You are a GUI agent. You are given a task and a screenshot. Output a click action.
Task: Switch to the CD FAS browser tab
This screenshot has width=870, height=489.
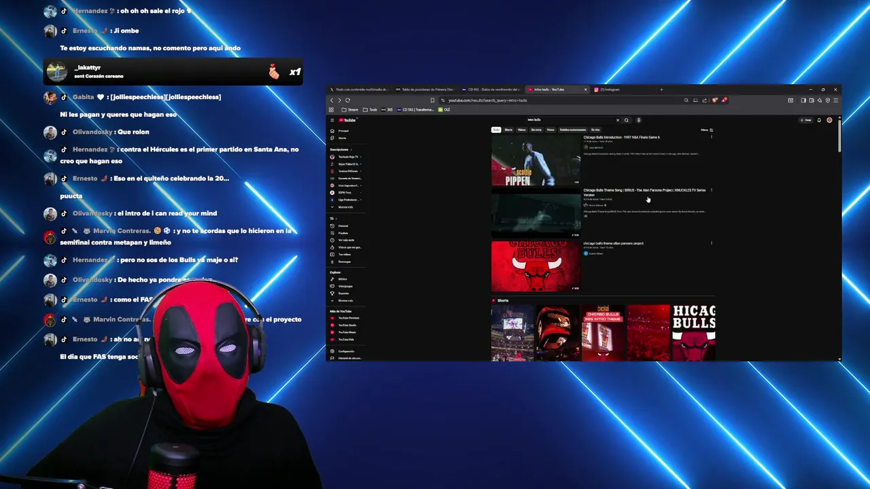(x=491, y=90)
